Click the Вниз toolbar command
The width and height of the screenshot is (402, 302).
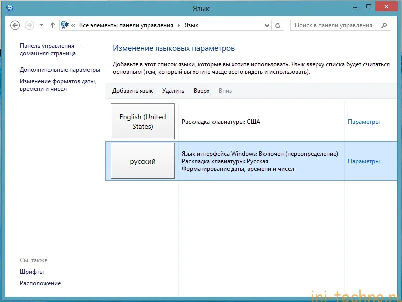click(x=225, y=91)
